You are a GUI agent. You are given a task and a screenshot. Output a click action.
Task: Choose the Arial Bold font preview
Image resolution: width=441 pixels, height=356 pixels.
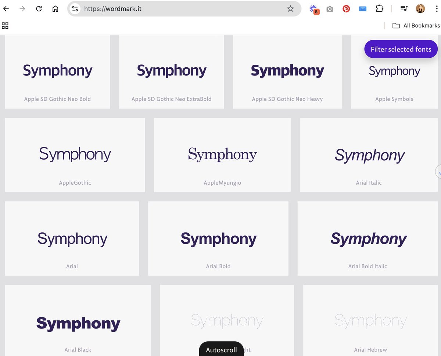pyautogui.click(x=218, y=238)
